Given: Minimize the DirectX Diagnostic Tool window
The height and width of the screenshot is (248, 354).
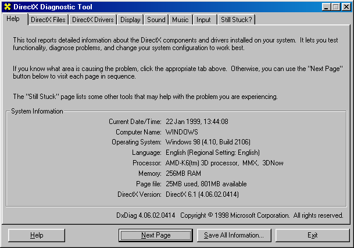Looking at the screenshot, I should coord(326,7).
